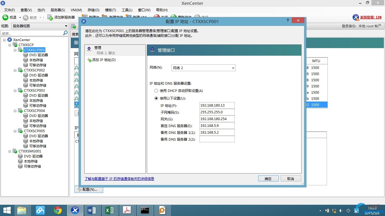Select the CTXXSCP003 server icon
The height and width of the screenshot is (216, 385).
(x=20, y=91)
